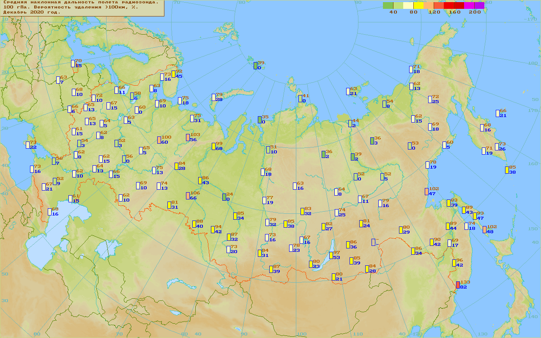Select the marker labeled 51 / 10
541x338 pixels.
(x=268, y=150)
